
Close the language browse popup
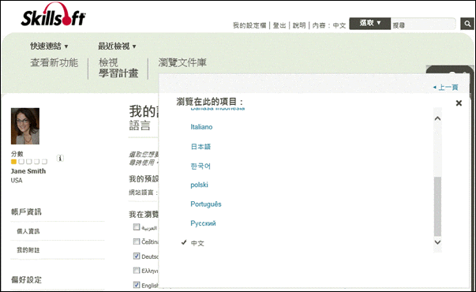click(x=459, y=103)
